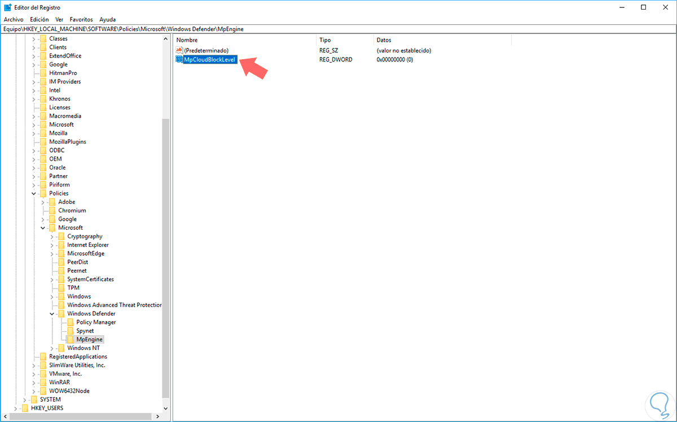
Task: Expand the Adobe key under Policies
Action: point(43,202)
